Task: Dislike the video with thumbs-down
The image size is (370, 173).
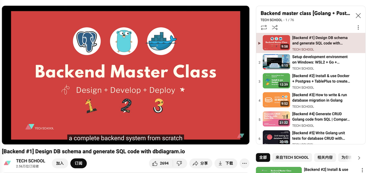Action: tap(180, 163)
